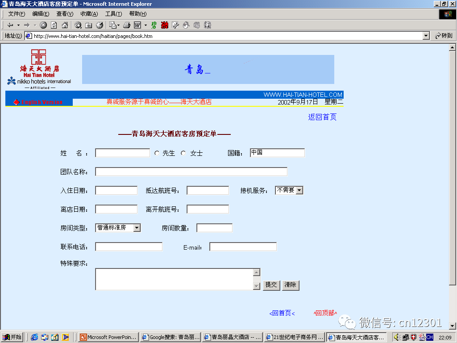Open the 查看(V) menu
This screenshot has width=457, height=343.
point(65,14)
